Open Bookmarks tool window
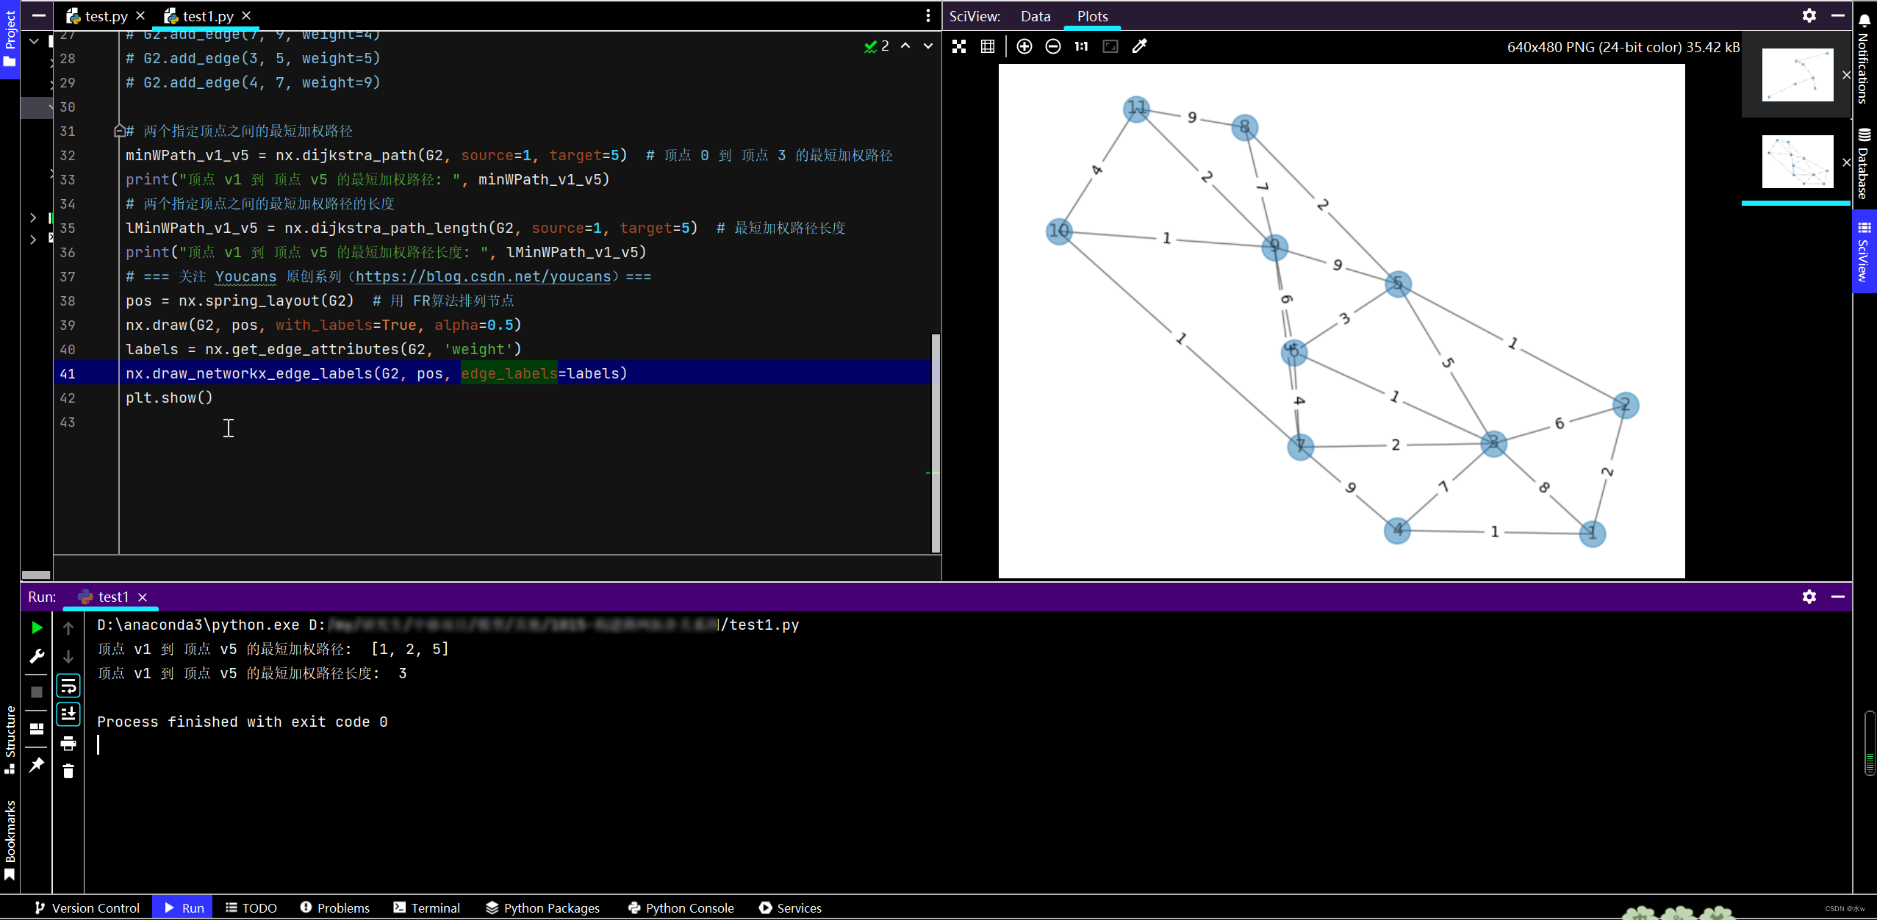Image resolution: width=1877 pixels, height=920 pixels. pyautogui.click(x=10, y=839)
